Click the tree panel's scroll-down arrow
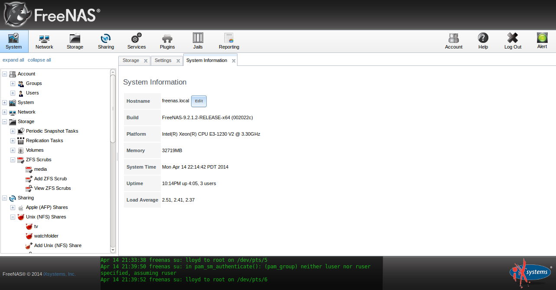This screenshot has width=556, height=290. [x=113, y=250]
